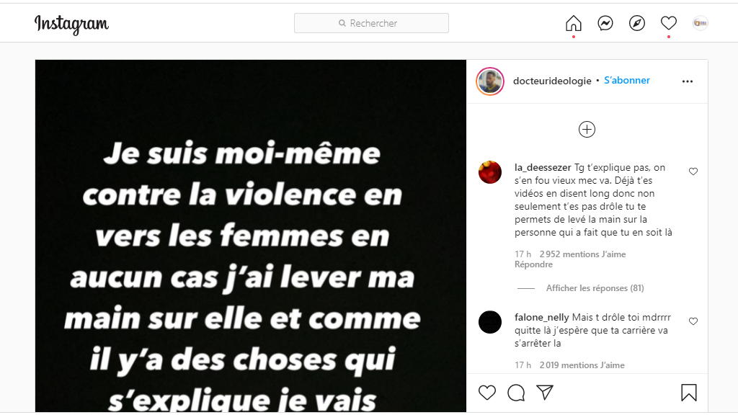Focus the Rechercher search field
This screenshot has width=738, height=415.
pos(371,23)
